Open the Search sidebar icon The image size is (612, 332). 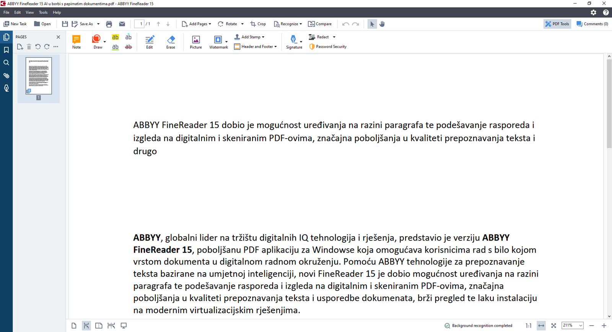click(6, 62)
